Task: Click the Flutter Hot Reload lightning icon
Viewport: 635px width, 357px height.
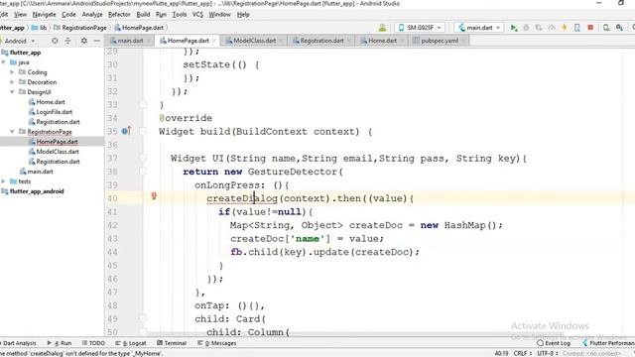Action: coord(565,28)
